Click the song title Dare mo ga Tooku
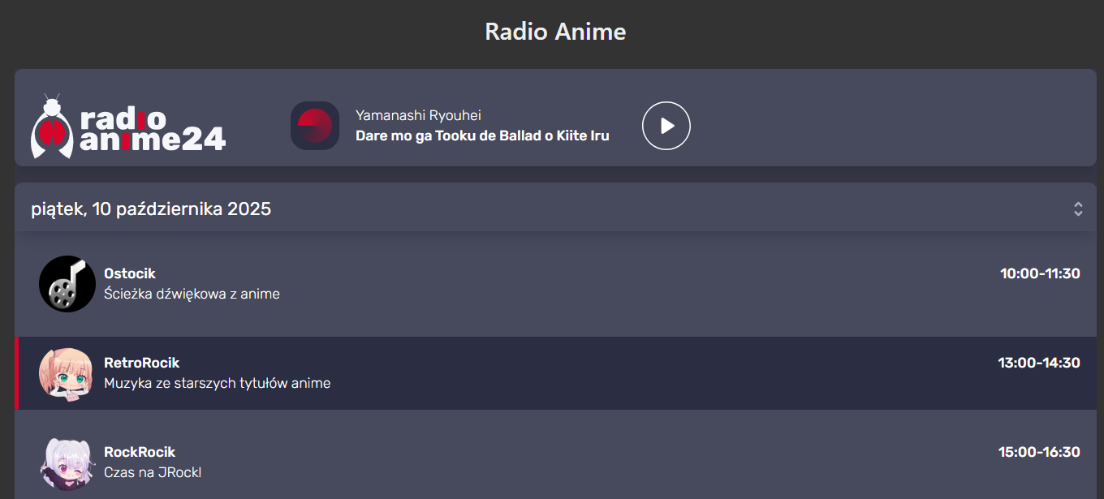Image resolution: width=1104 pixels, height=499 pixels. coord(482,136)
